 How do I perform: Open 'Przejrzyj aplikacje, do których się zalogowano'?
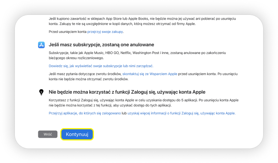[85, 113]
